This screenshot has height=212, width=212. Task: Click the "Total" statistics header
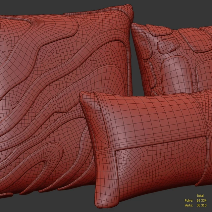200,196
